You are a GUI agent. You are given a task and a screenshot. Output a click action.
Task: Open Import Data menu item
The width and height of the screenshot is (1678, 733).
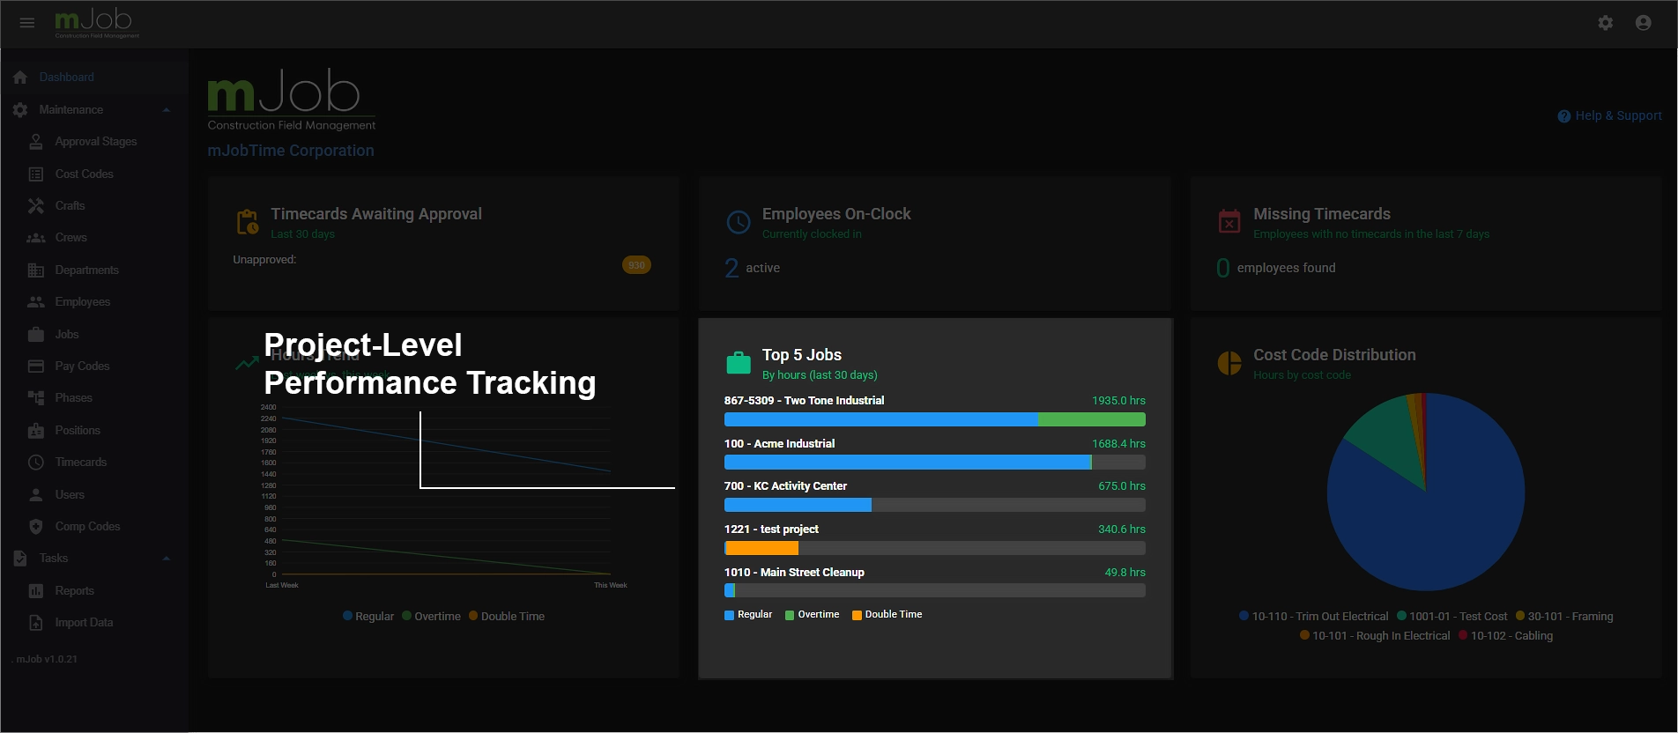[85, 623]
